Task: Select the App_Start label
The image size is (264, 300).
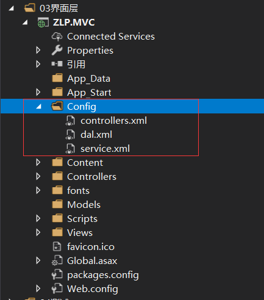Action: click(89, 93)
